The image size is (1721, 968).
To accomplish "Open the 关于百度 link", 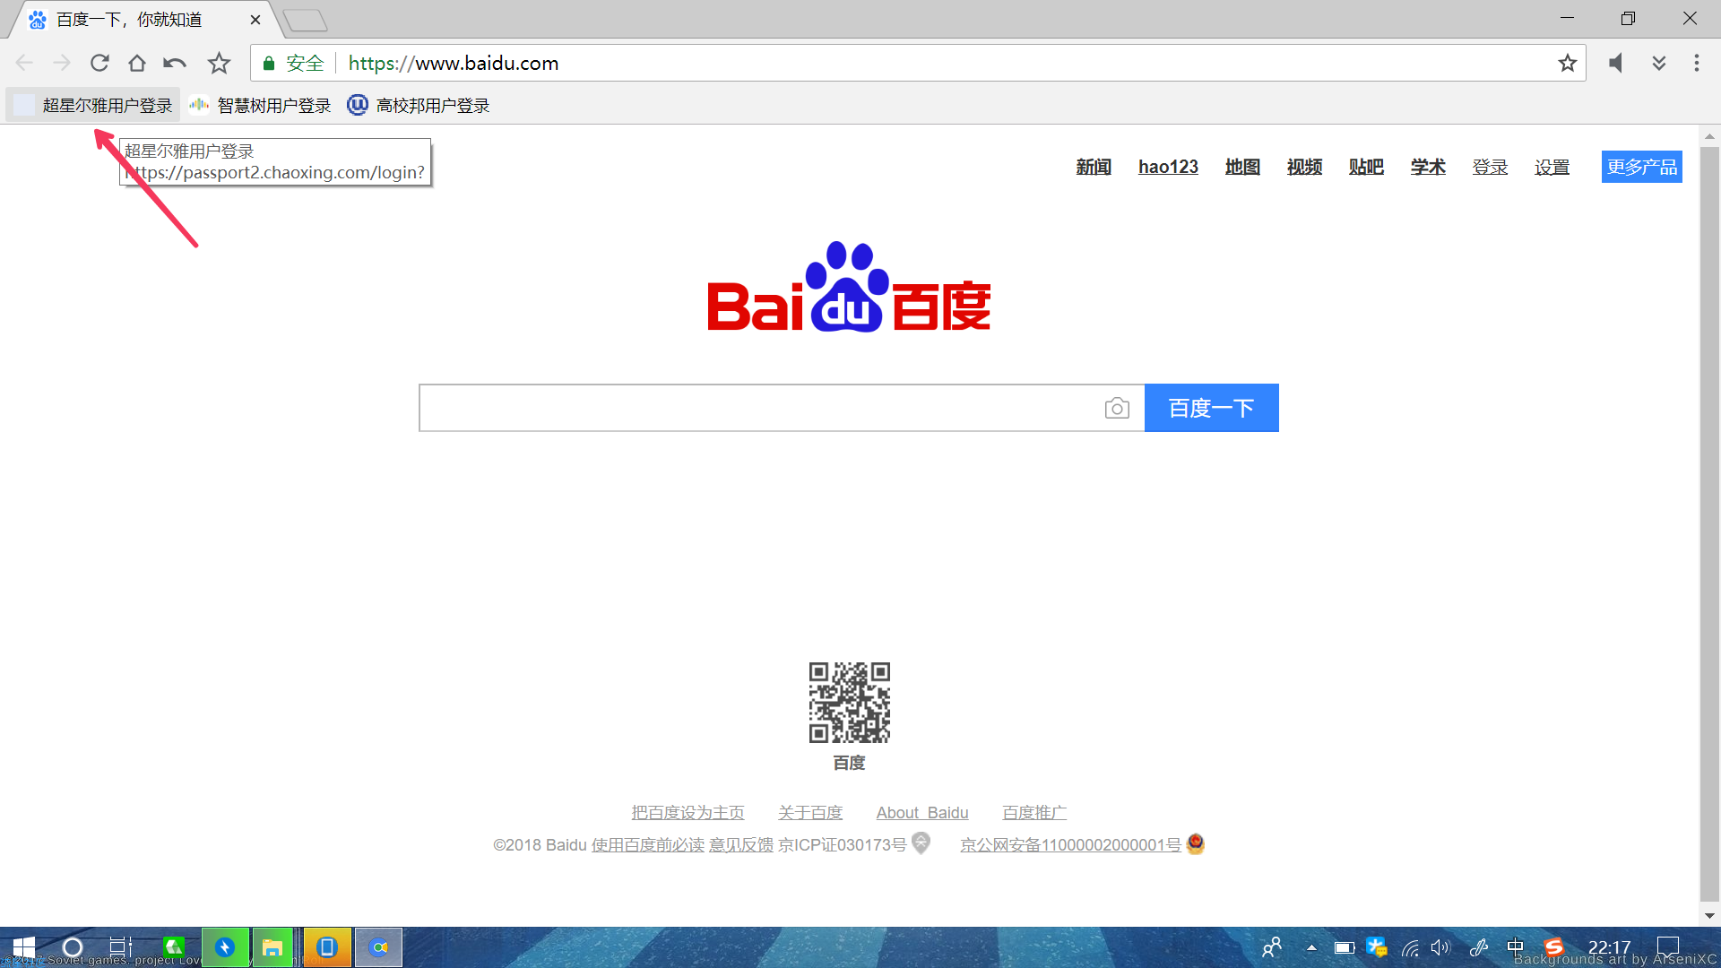I will click(x=810, y=812).
